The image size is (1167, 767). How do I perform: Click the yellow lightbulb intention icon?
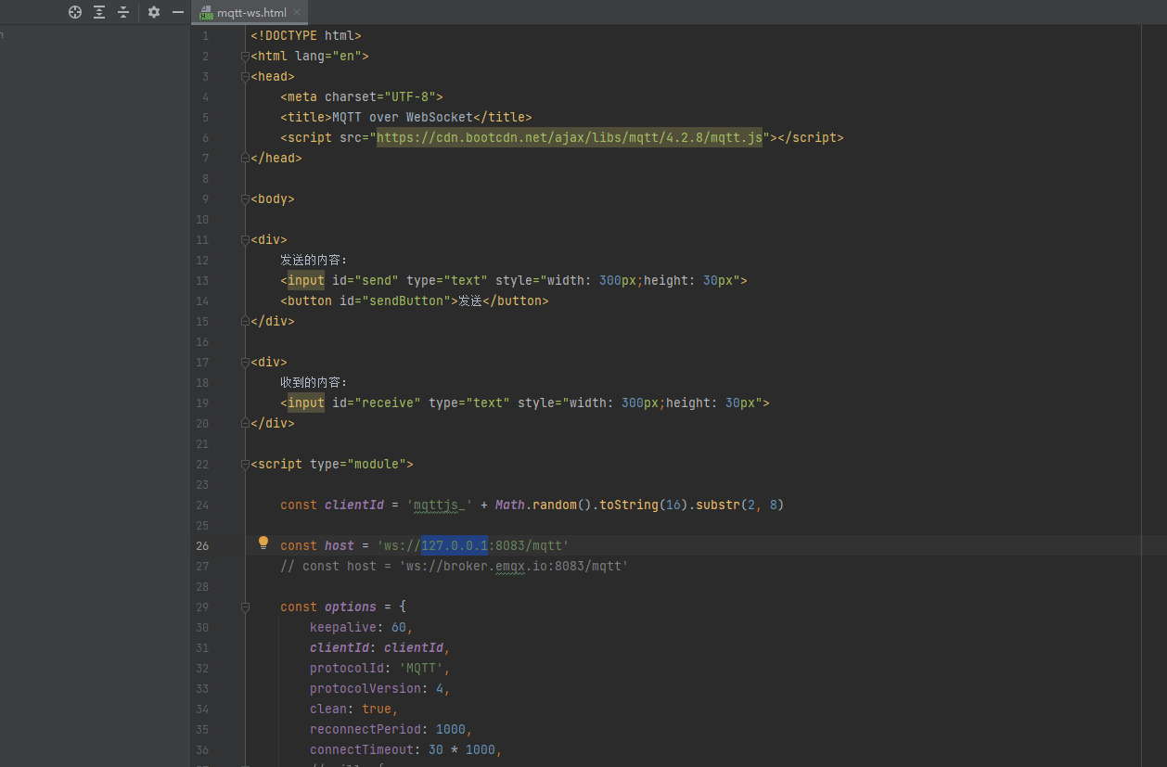click(x=263, y=543)
